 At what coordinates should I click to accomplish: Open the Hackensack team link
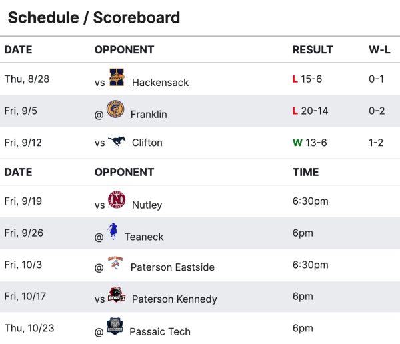[160, 83]
